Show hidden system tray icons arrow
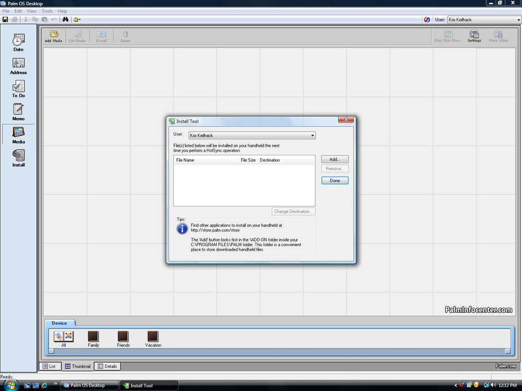This screenshot has width=522, height=391. [456, 385]
